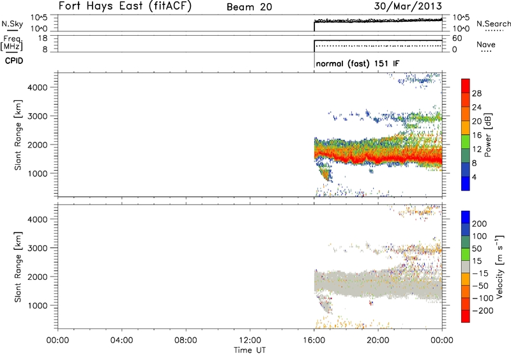Click the 'normal (fast) 151 IF' CPID text
511x354 pixels.
358,63
